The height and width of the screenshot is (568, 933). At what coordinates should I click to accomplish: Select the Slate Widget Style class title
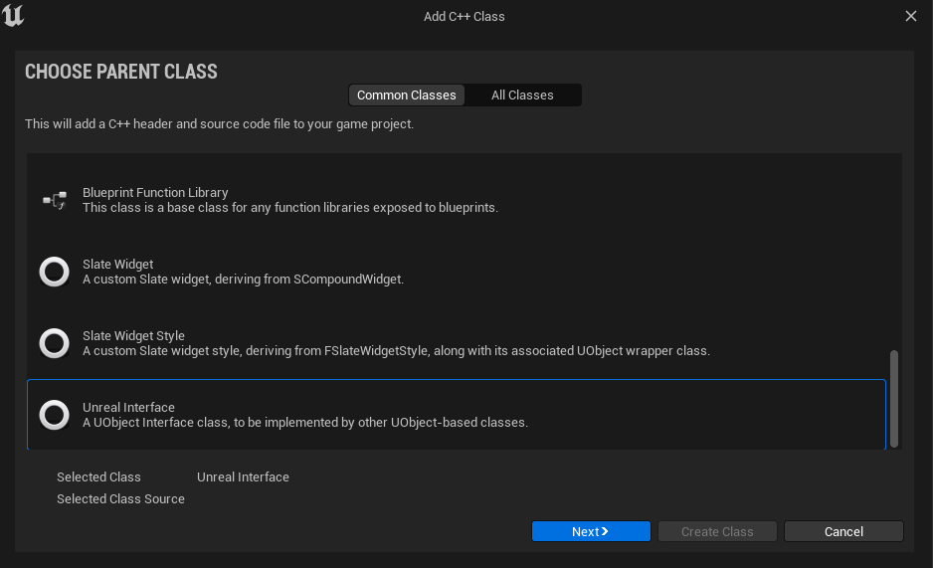[133, 336]
